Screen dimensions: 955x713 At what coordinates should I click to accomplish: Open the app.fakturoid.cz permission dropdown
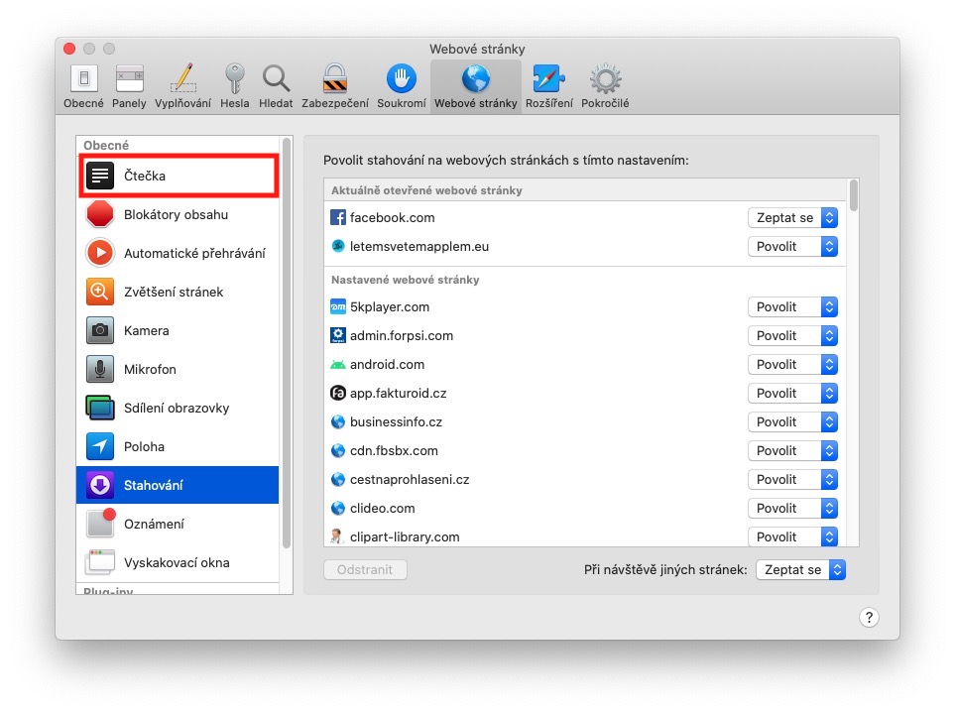792,394
